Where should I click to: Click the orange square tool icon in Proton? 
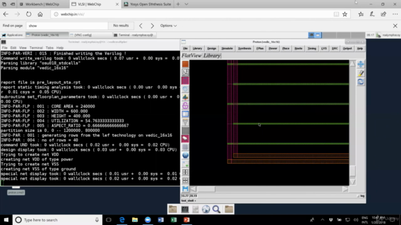185,64
